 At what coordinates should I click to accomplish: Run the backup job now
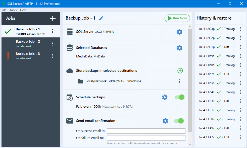click(x=177, y=18)
